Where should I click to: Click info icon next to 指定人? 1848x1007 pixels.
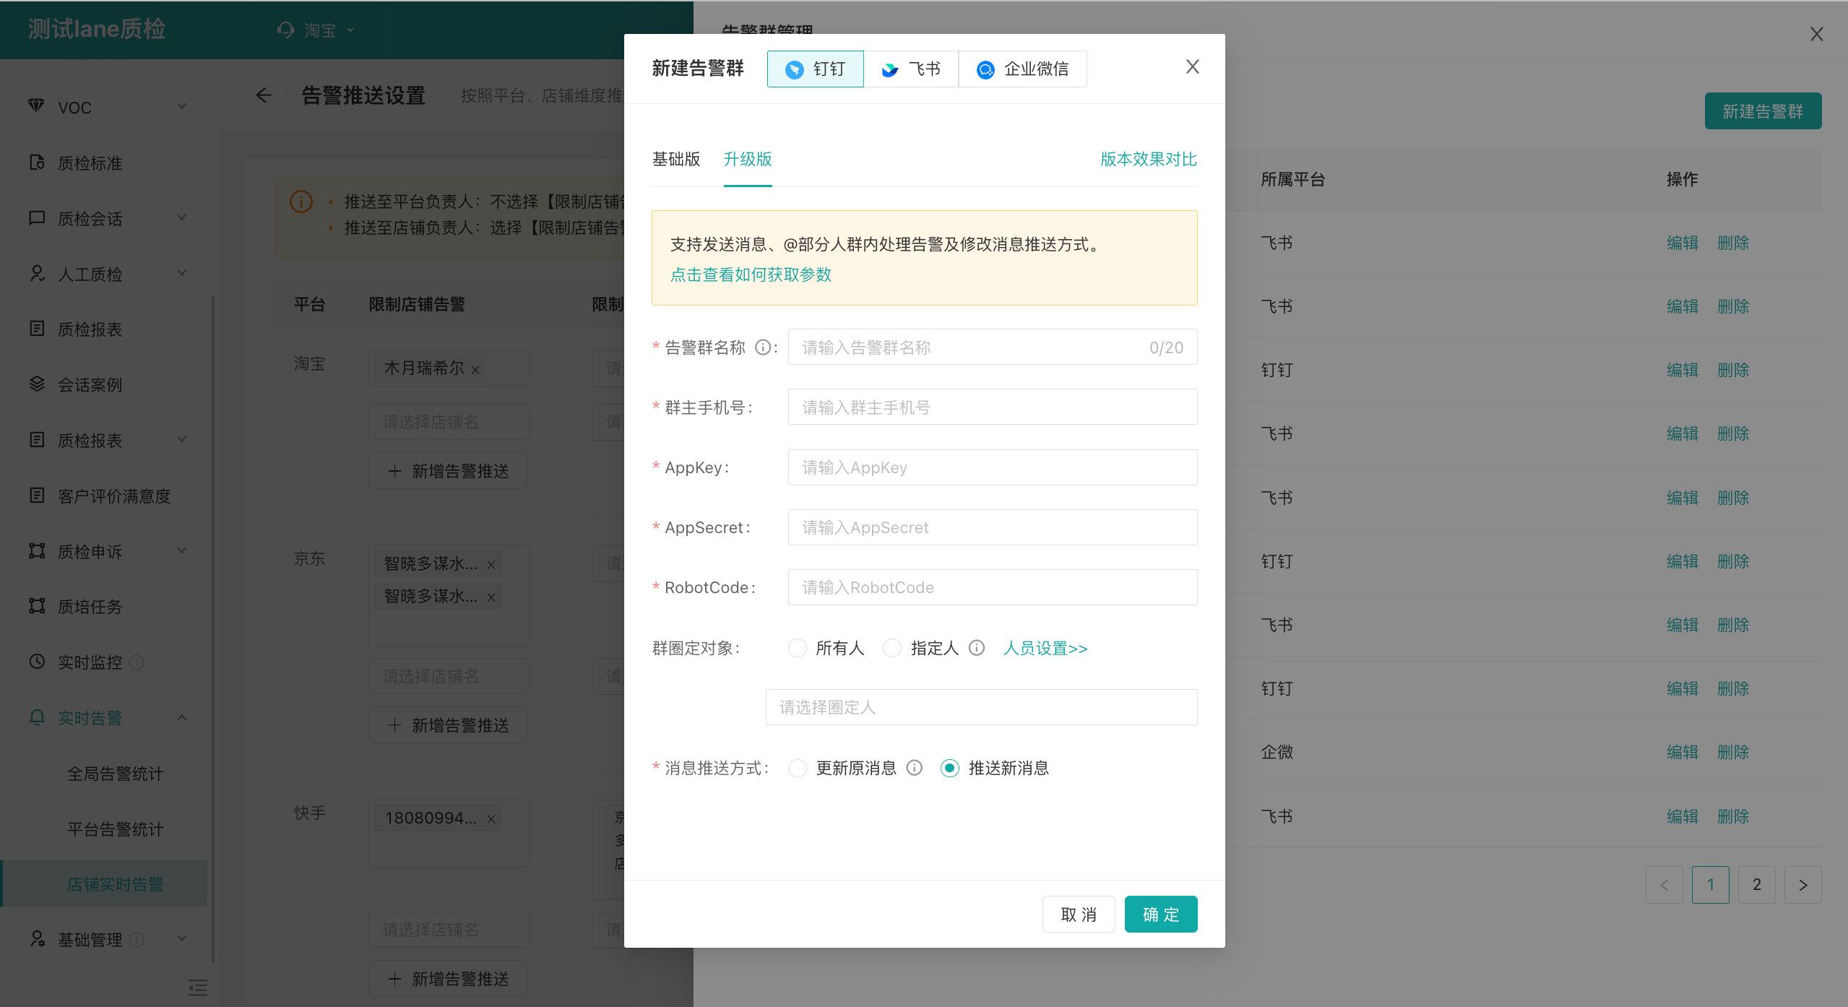[x=977, y=648]
